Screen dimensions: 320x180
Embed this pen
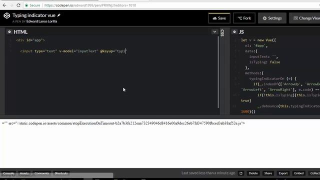pyautogui.click(x=299, y=173)
